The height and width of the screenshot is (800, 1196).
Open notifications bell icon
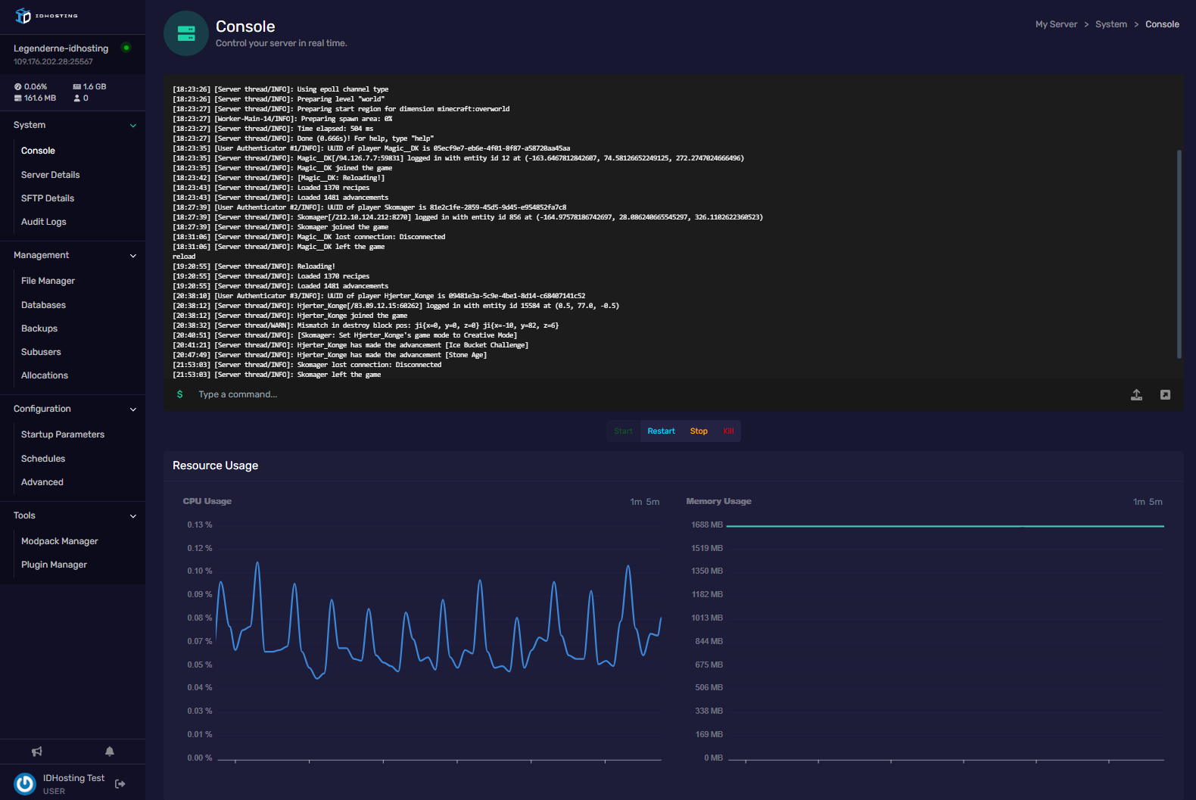pos(110,752)
